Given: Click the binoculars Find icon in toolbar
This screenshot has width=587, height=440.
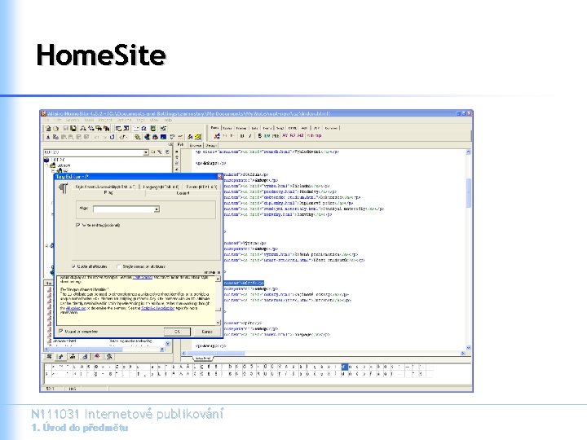Looking at the screenshot, I should click(x=83, y=129).
